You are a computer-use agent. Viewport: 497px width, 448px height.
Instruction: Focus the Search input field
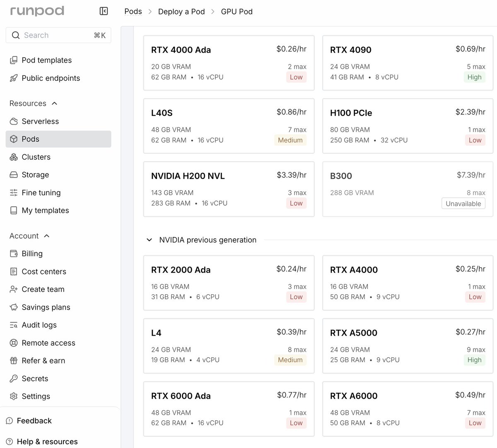coord(58,35)
